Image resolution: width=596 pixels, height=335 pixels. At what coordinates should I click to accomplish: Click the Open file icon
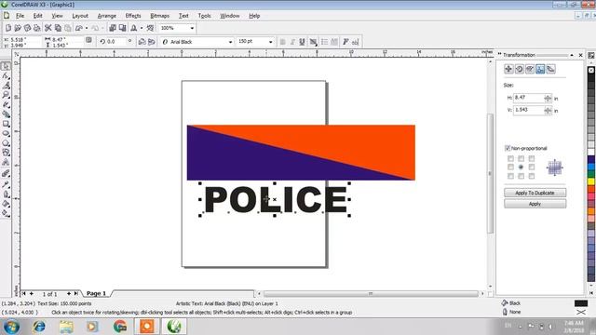tap(18, 28)
